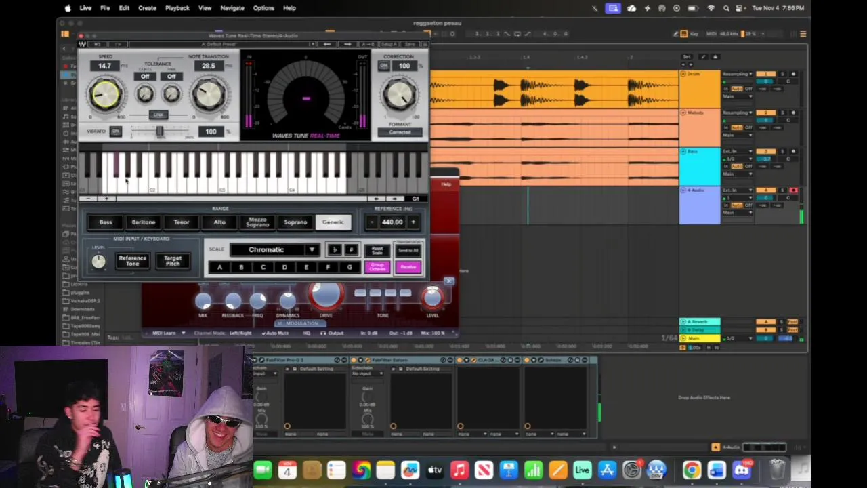Open Google Chrome from the Dock
Screen dimensions: 867x488
click(x=692, y=470)
